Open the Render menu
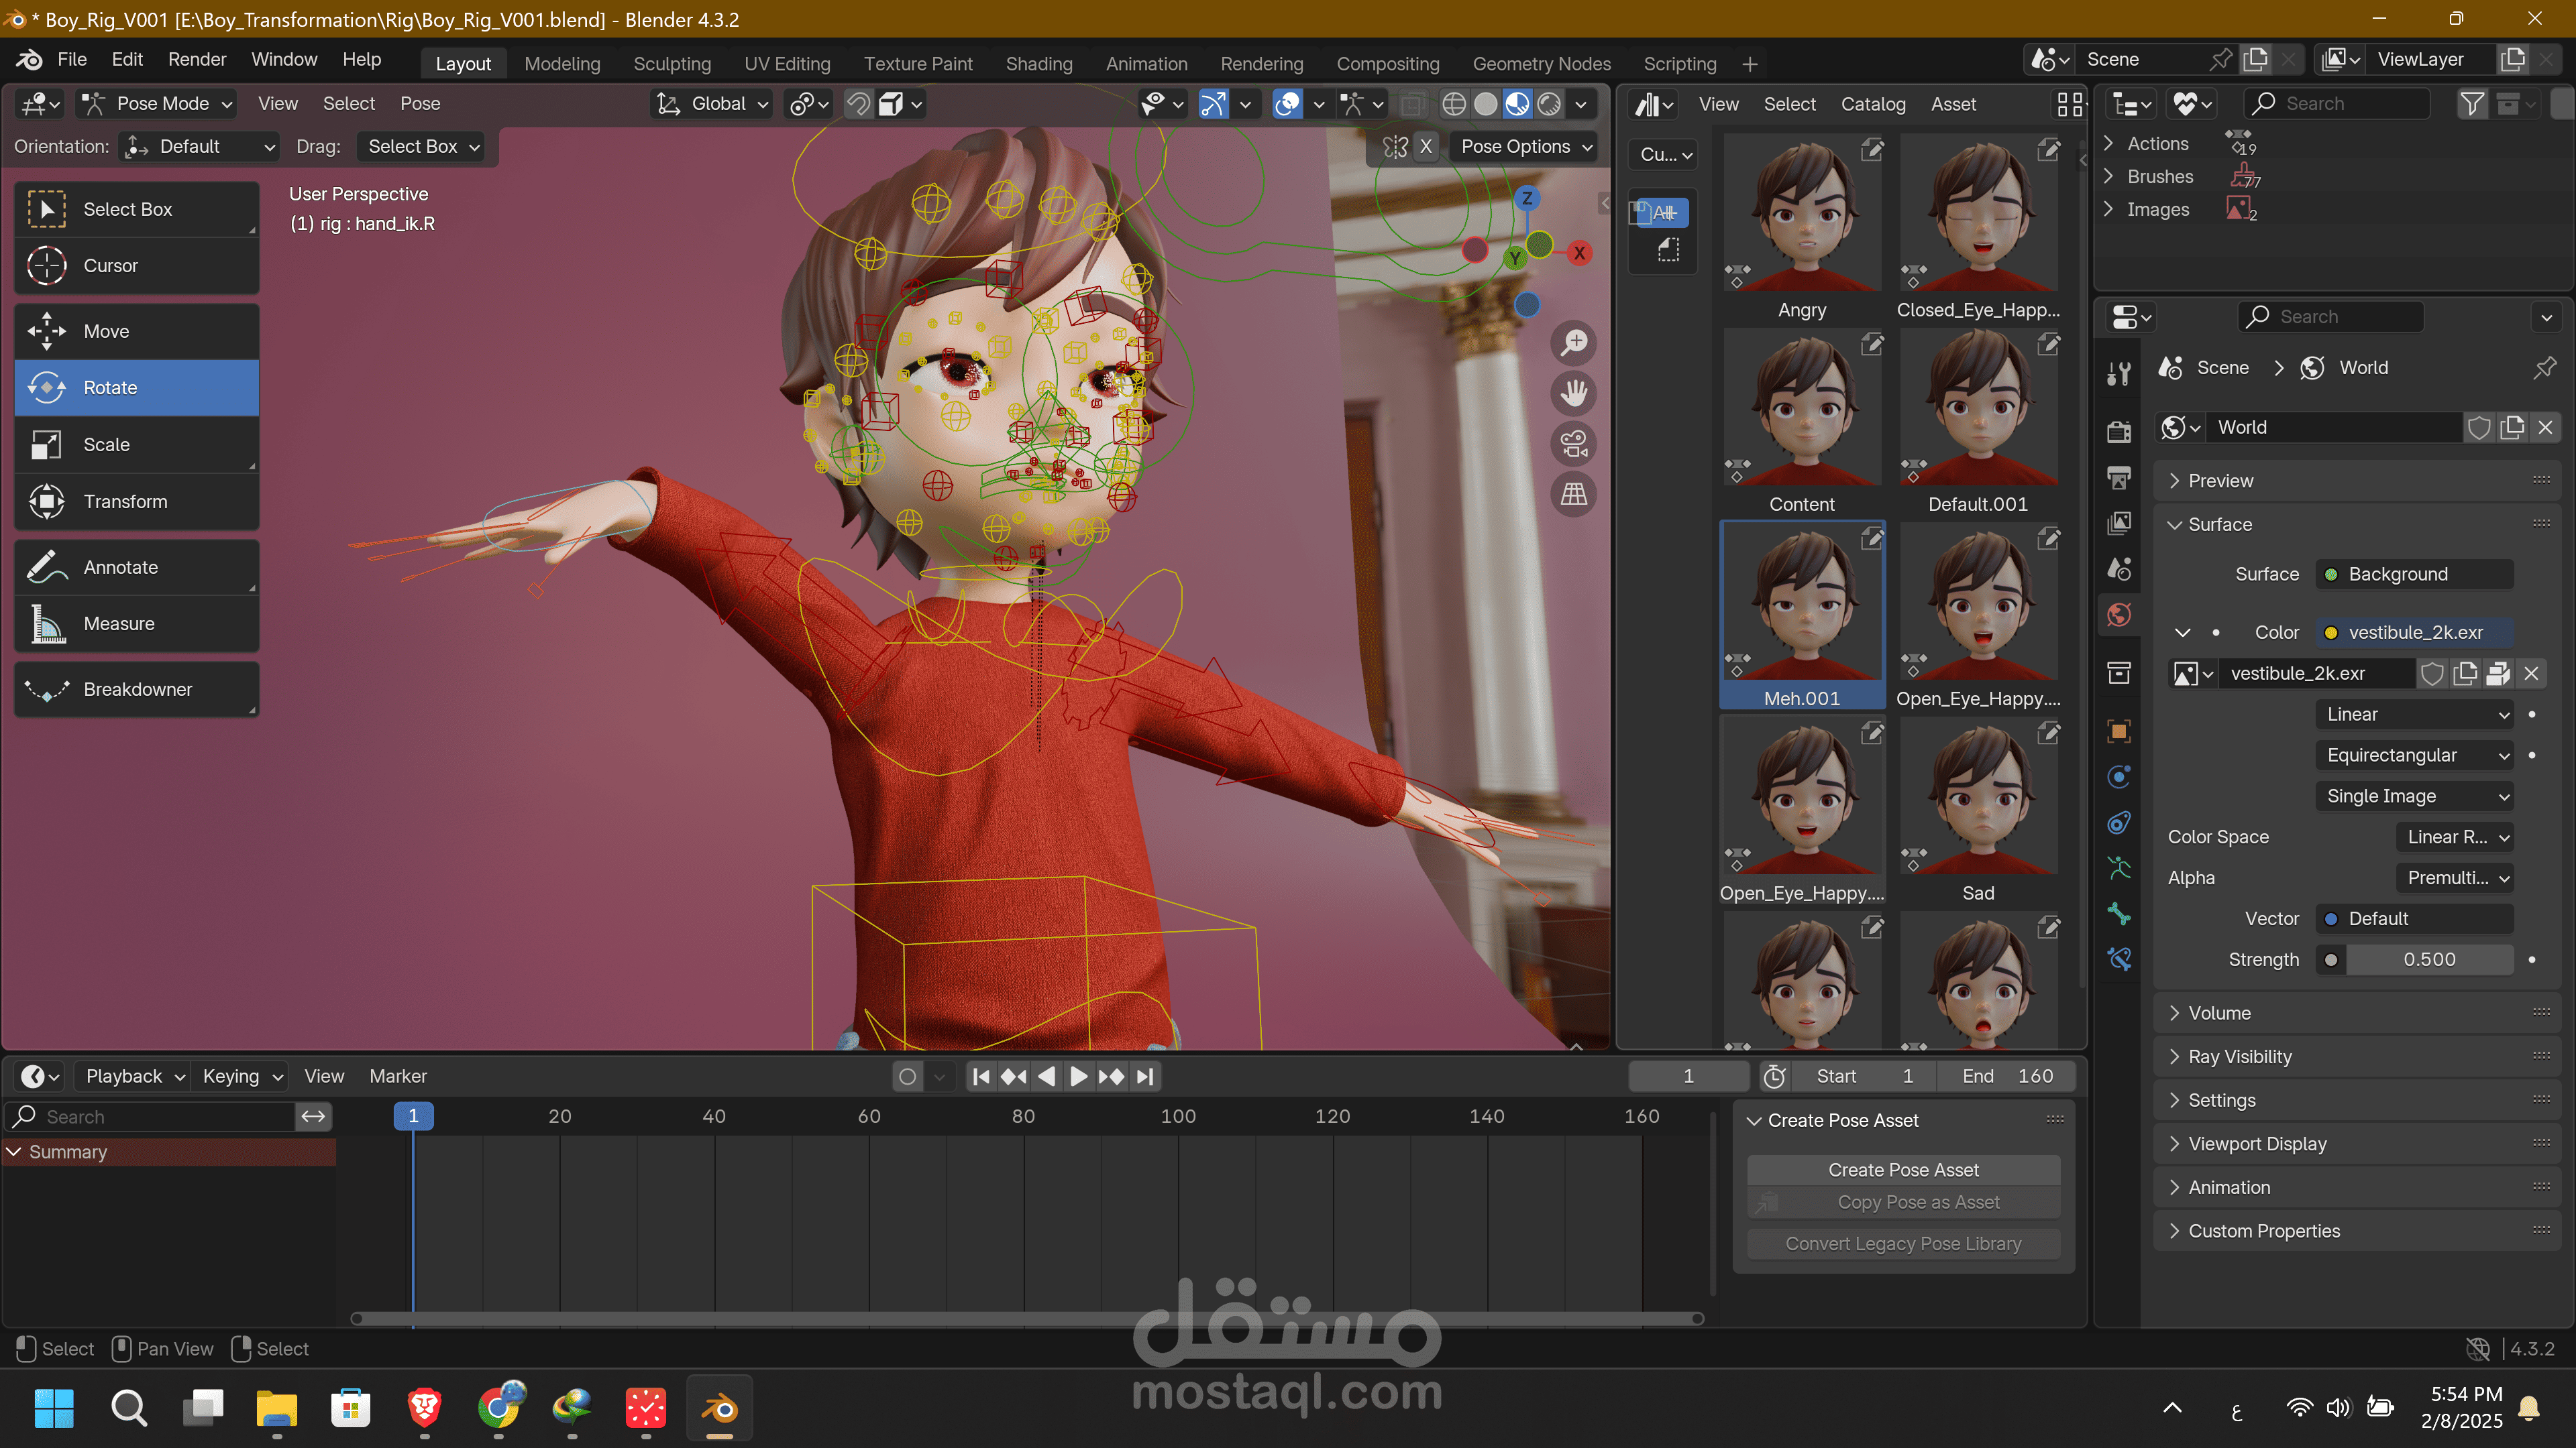The height and width of the screenshot is (1448, 2576). click(x=197, y=60)
